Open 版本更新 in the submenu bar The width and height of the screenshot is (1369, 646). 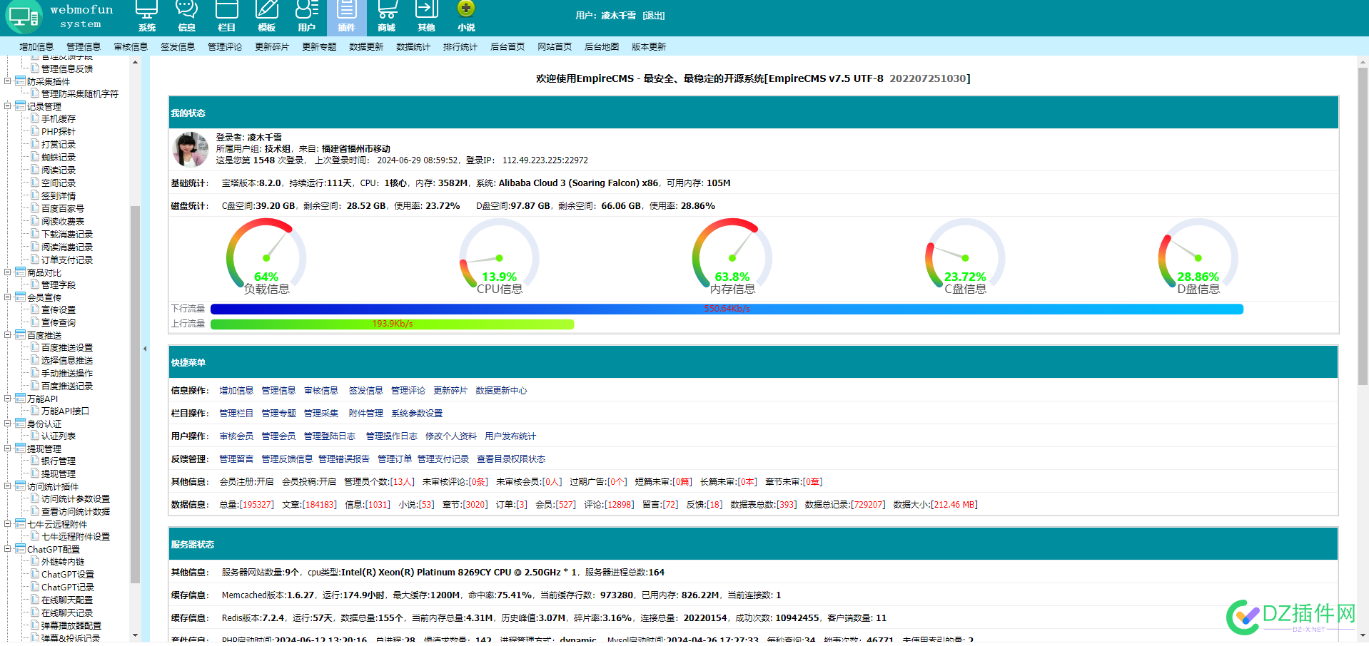(x=649, y=46)
